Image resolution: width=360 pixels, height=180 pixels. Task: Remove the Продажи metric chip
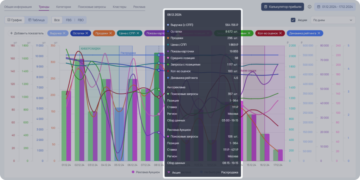pos(110,33)
